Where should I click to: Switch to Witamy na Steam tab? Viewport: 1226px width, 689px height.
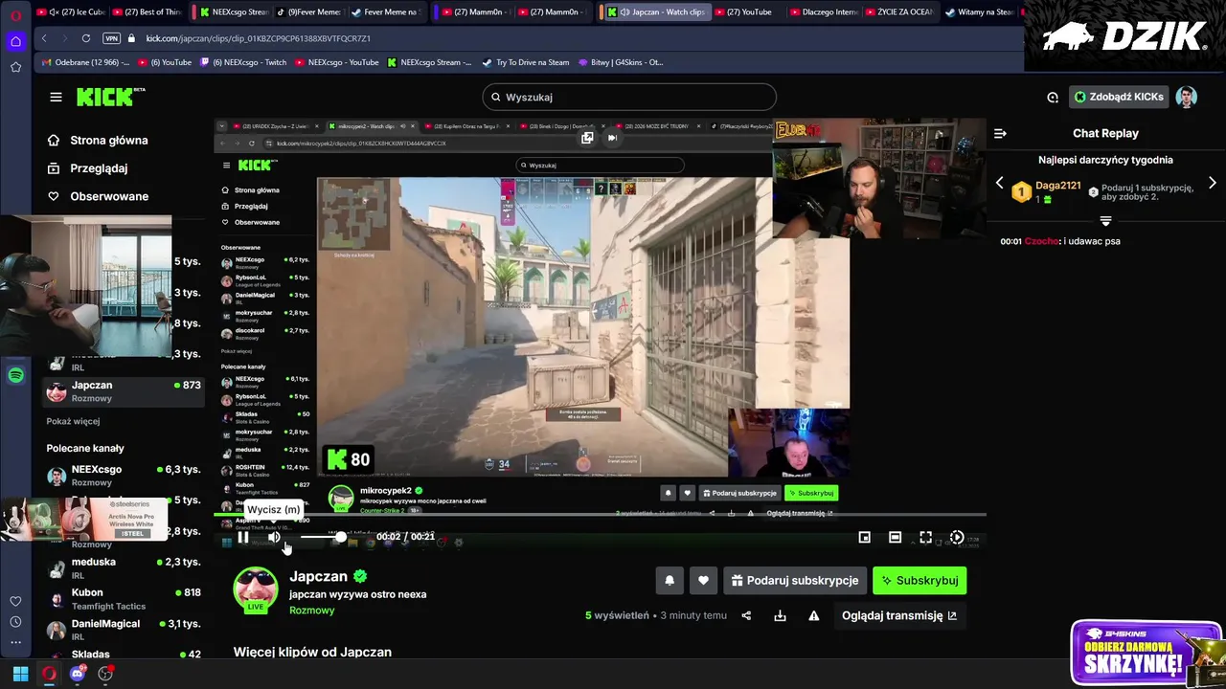(x=979, y=12)
